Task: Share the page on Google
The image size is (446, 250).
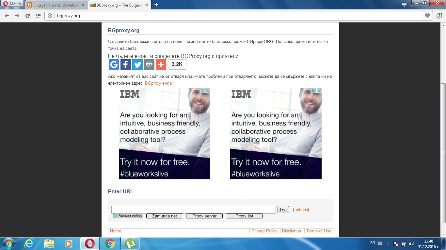Action: point(114,64)
